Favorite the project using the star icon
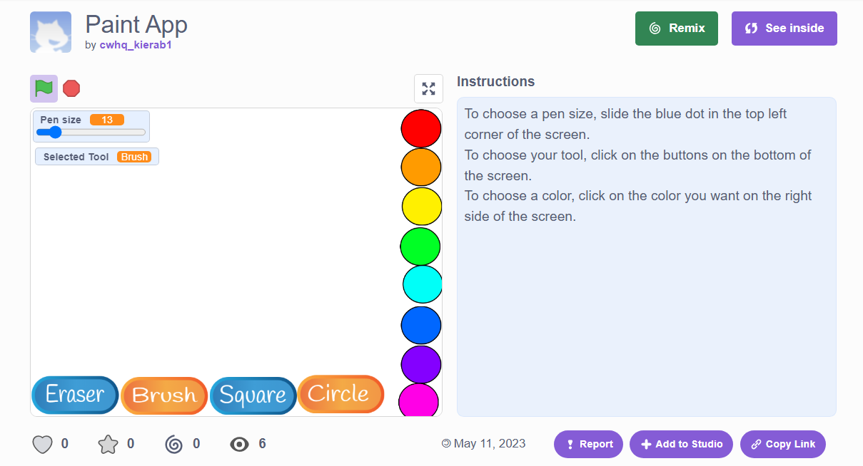Viewport: 863px width, 466px height. 108,445
